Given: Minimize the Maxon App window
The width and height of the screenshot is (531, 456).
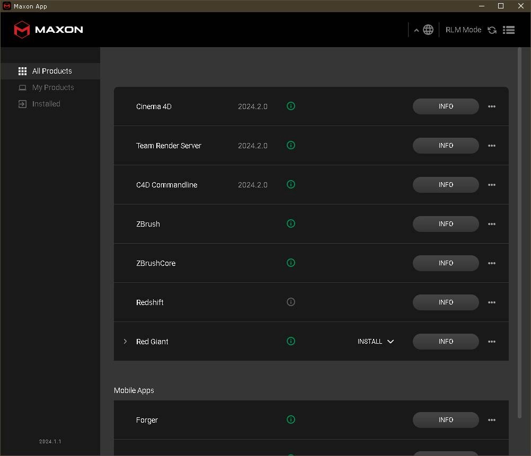Looking at the screenshot, I should point(482,6).
